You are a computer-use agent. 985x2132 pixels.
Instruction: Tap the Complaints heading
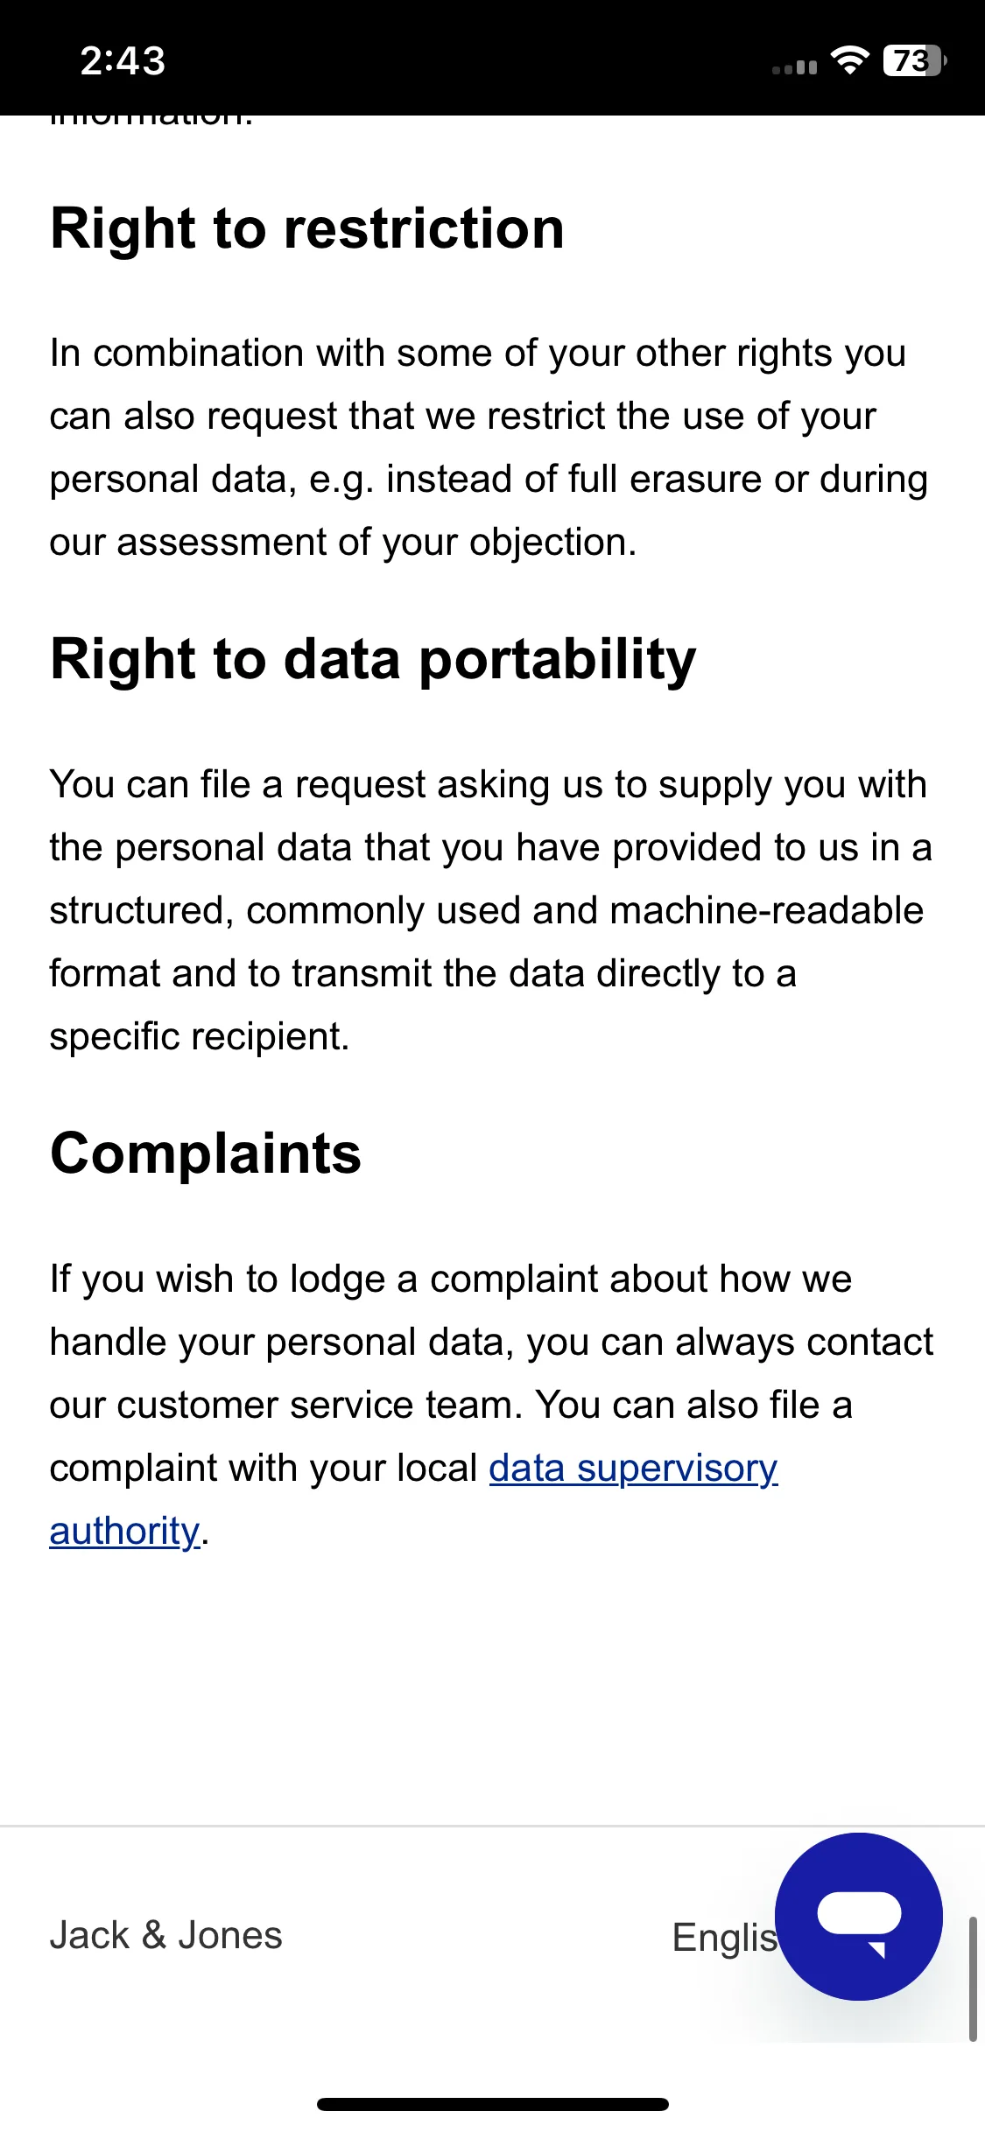point(206,1153)
